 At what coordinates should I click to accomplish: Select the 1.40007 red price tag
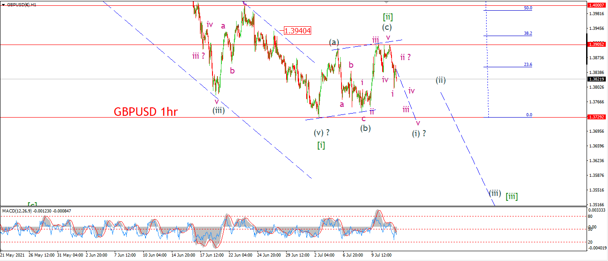(x=596, y=5)
